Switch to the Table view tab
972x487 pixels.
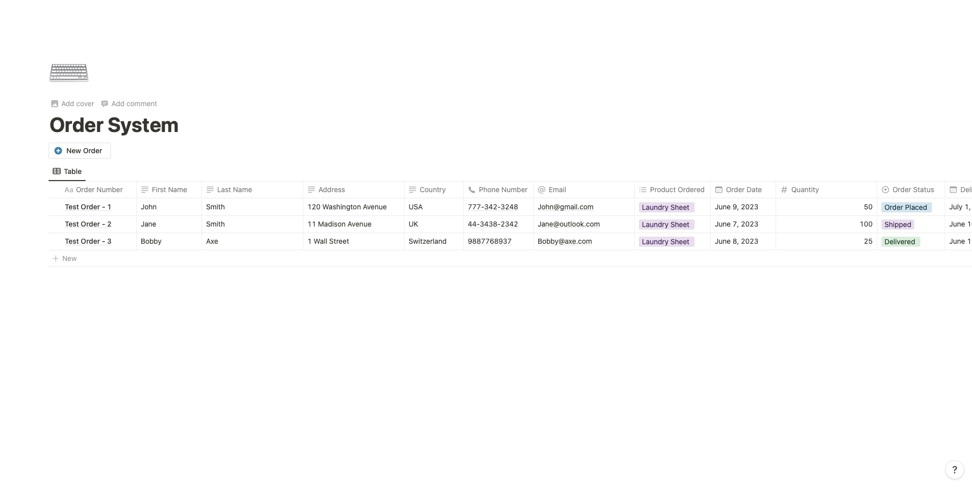[x=67, y=171]
